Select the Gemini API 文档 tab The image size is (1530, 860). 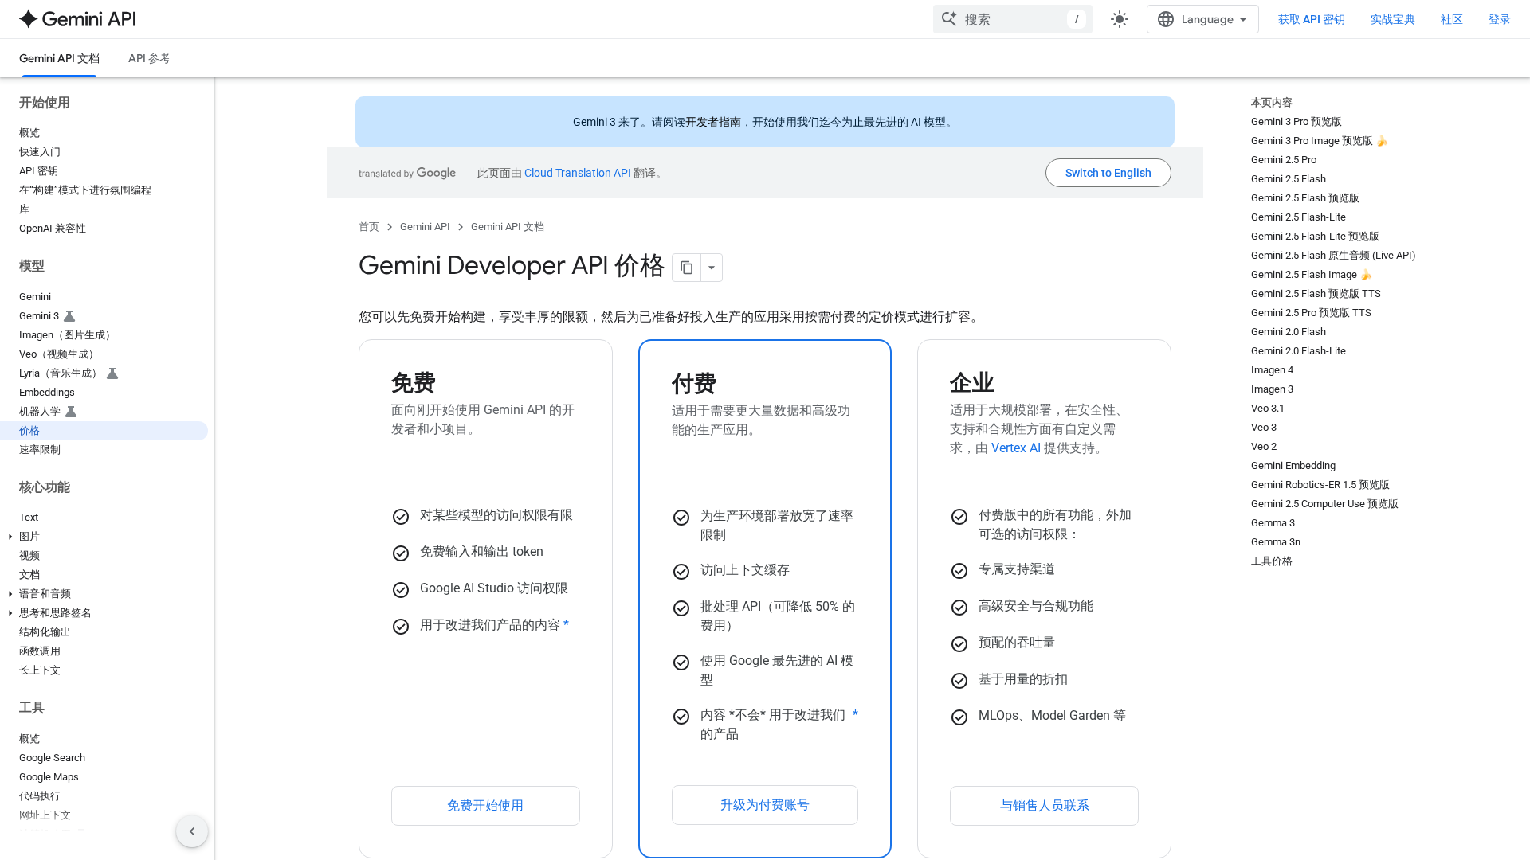pos(59,58)
